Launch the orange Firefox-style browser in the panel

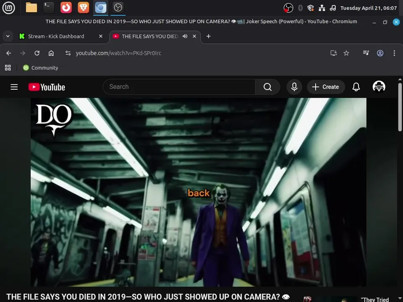(x=66, y=8)
